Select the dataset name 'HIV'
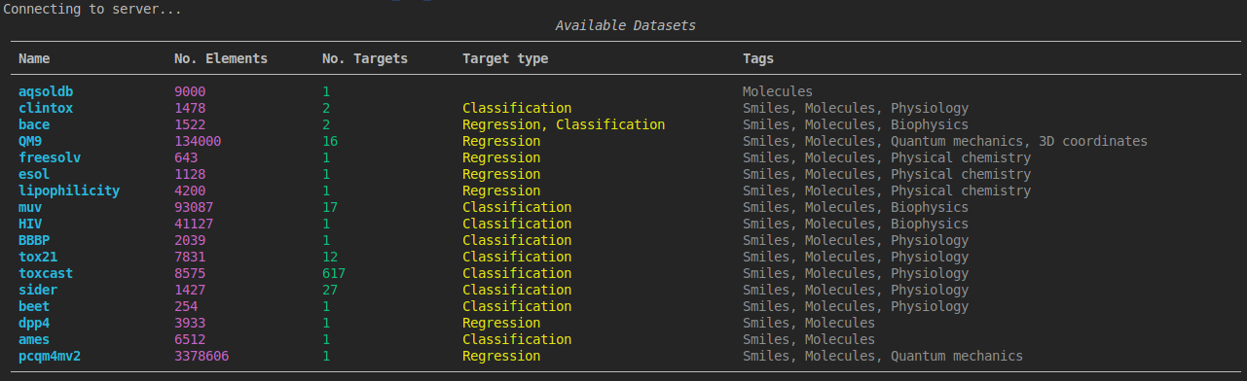 (x=30, y=224)
